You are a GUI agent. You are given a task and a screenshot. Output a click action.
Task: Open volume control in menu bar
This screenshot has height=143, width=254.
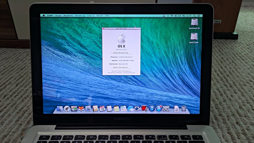click(x=176, y=16)
